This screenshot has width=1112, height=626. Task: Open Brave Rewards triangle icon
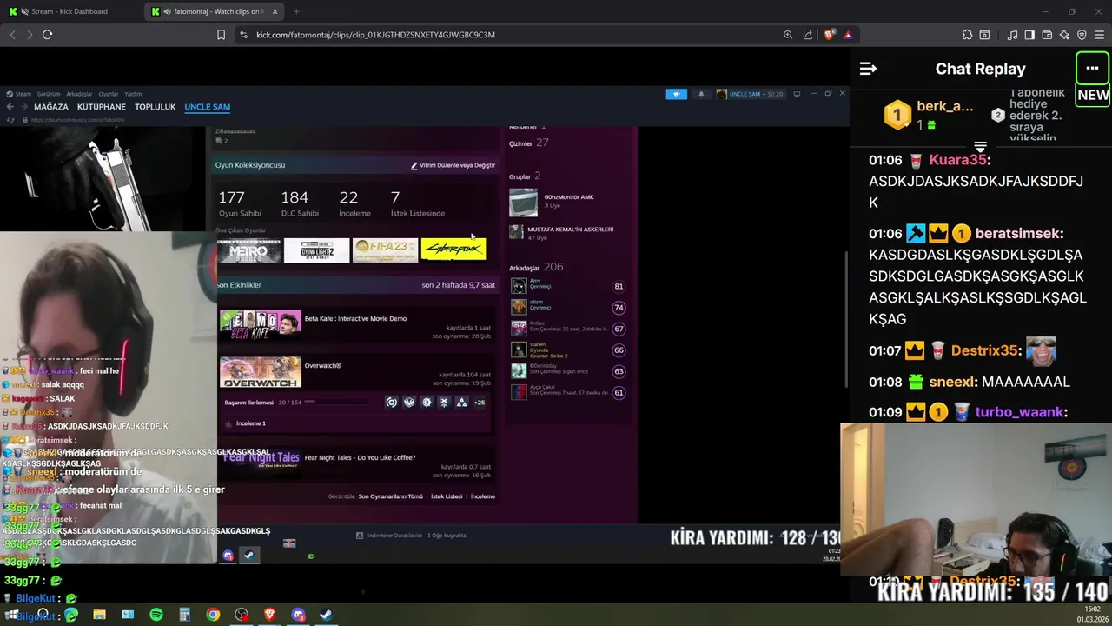click(x=848, y=35)
